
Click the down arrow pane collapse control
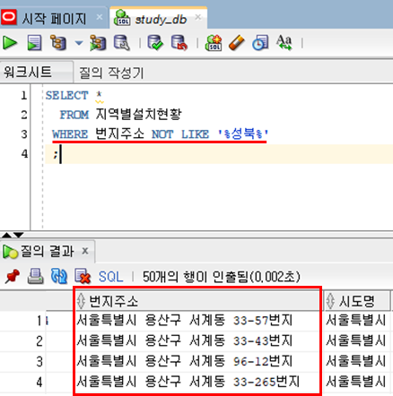tap(19, 236)
